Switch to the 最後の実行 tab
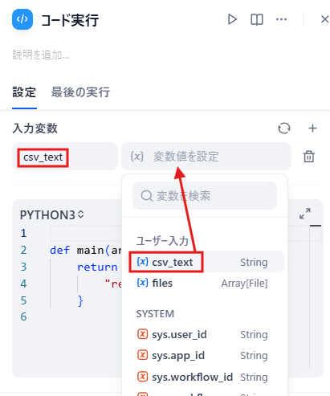This screenshot has height=396, width=330. 80,92
